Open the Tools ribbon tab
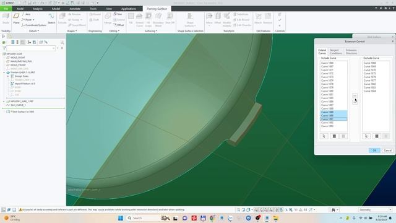 [93, 9]
